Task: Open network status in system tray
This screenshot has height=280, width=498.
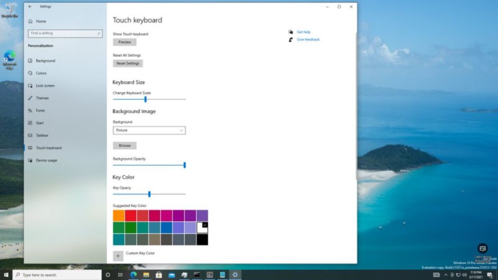Action: pyautogui.click(x=458, y=275)
